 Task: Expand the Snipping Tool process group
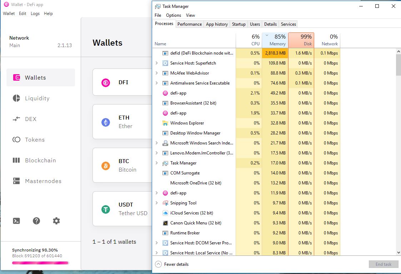pyautogui.click(x=156, y=203)
